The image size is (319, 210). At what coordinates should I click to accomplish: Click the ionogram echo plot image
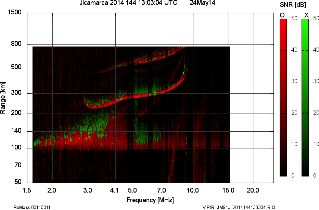click(131, 115)
